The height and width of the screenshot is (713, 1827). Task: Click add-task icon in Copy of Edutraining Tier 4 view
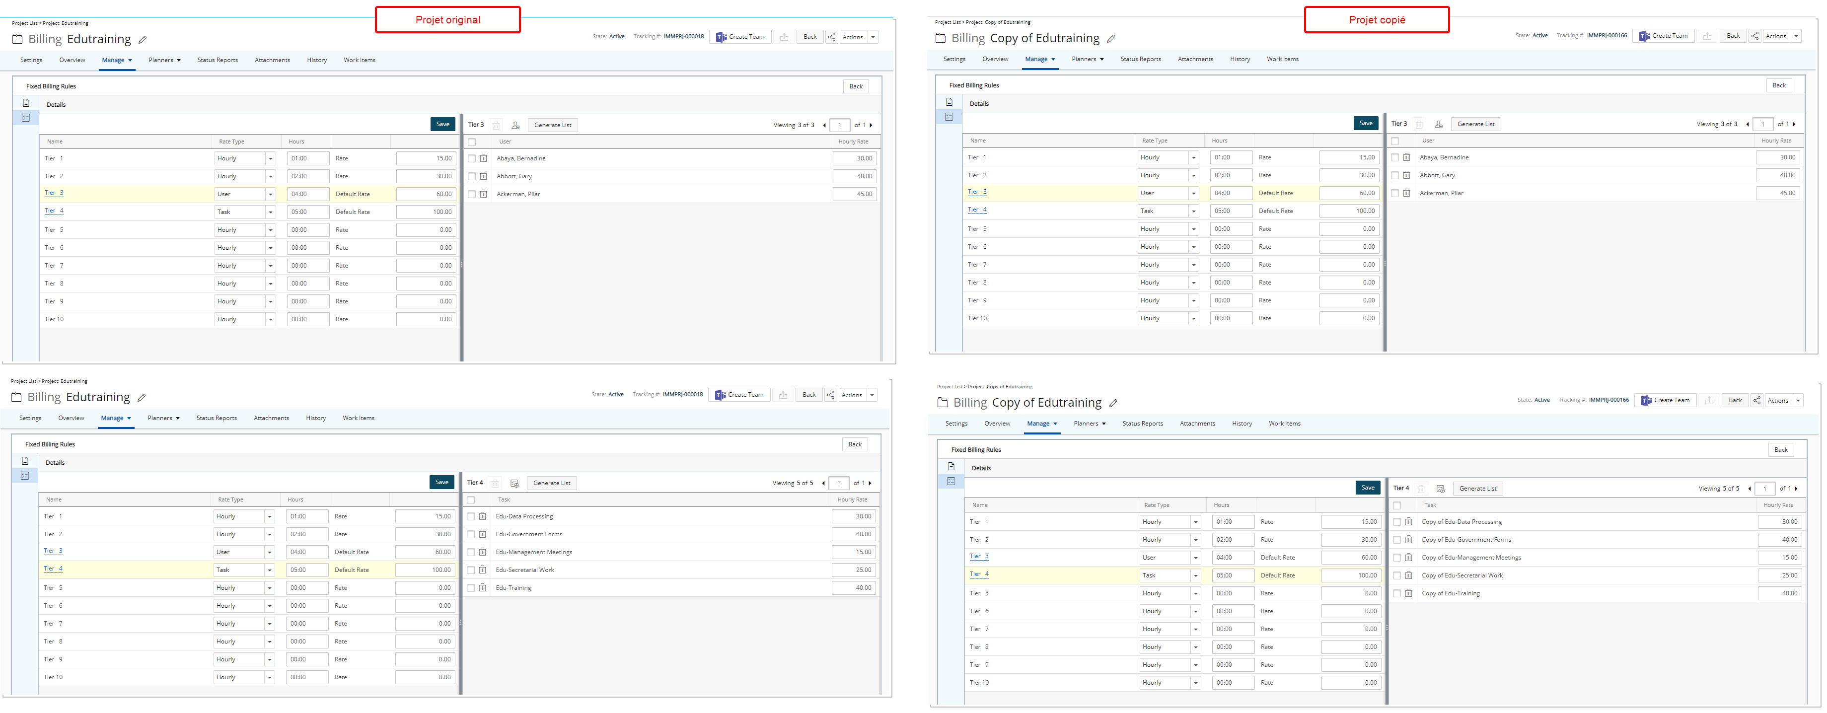click(1441, 489)
